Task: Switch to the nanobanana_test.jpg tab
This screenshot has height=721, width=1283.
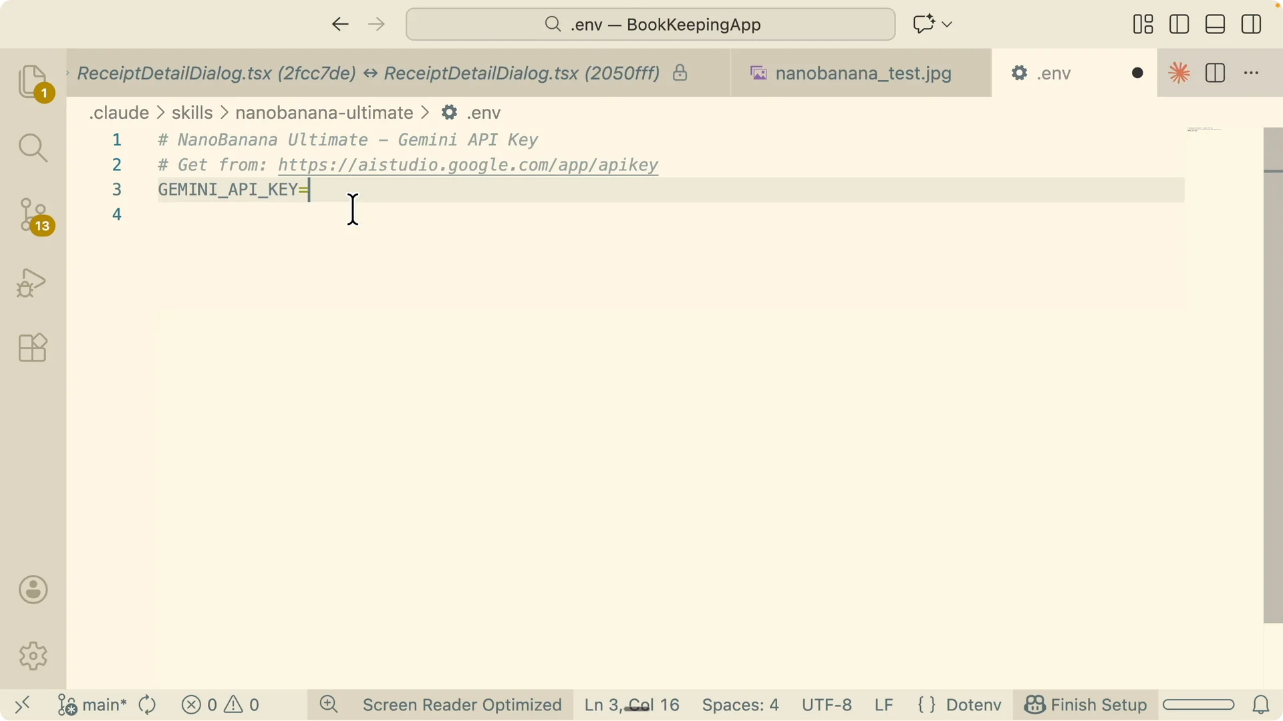Action: point(862,73)
